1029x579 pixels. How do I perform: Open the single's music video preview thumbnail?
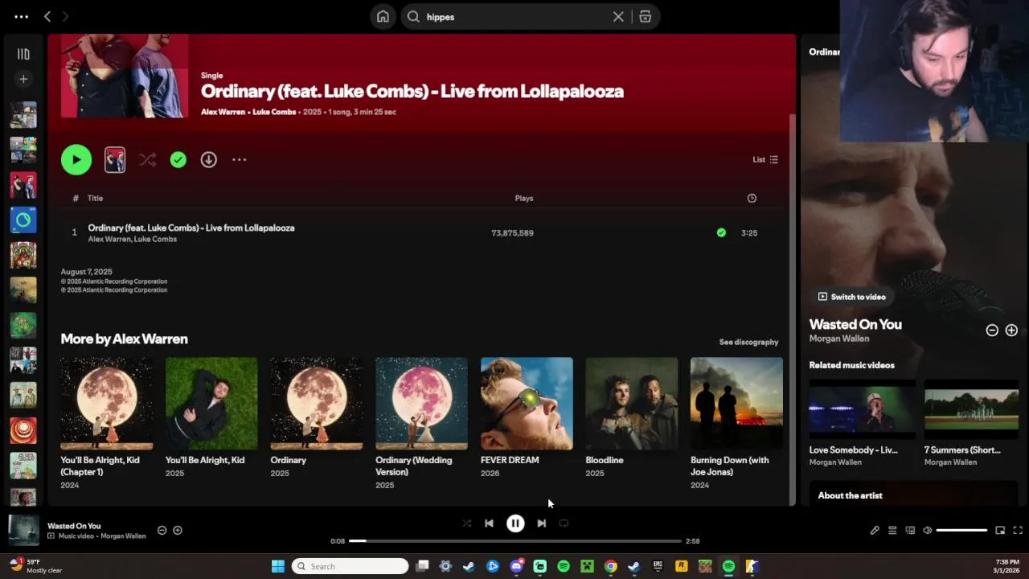point(115,159)
